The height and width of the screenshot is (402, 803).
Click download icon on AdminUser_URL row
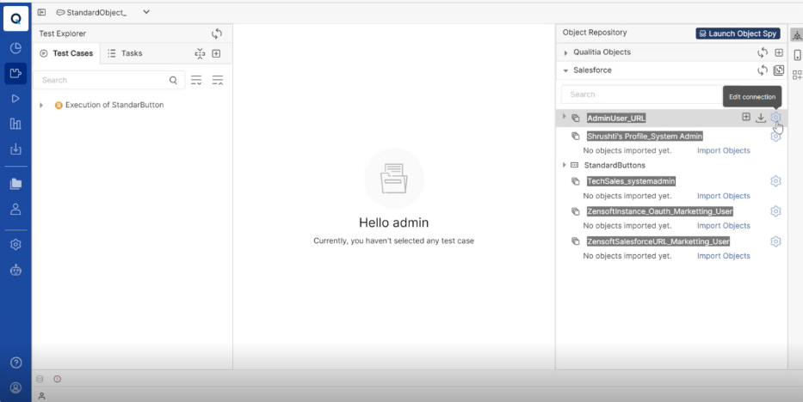(761, 118)
